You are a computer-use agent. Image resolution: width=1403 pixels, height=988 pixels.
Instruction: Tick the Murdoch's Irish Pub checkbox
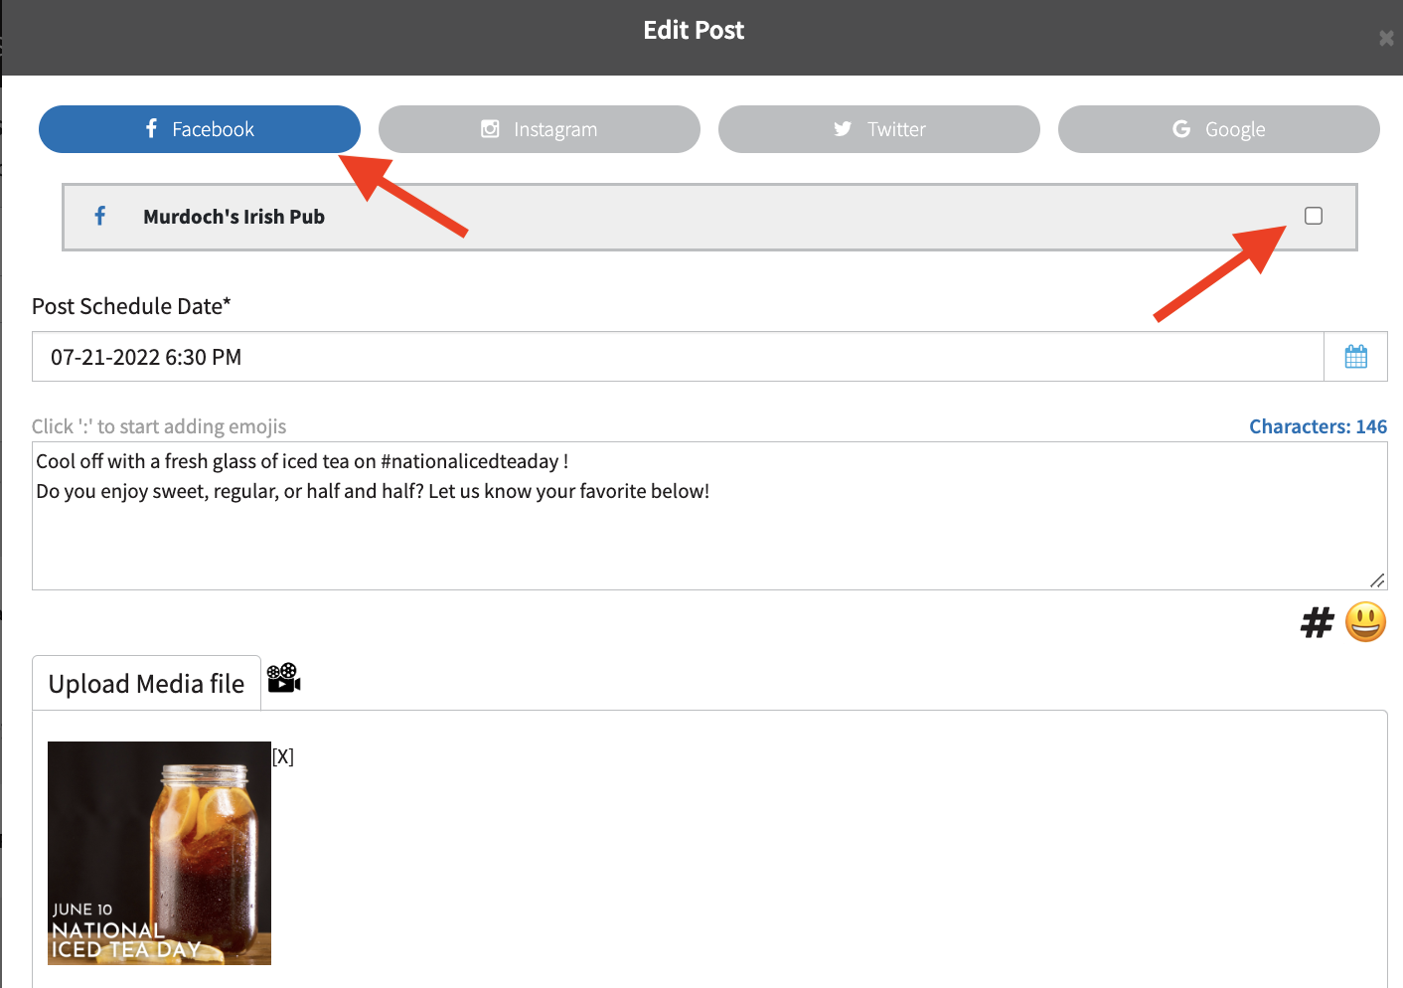pos(1314,216)
